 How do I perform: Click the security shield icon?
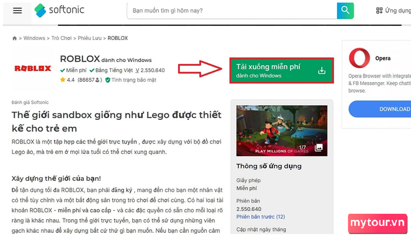tap(107, 80)
